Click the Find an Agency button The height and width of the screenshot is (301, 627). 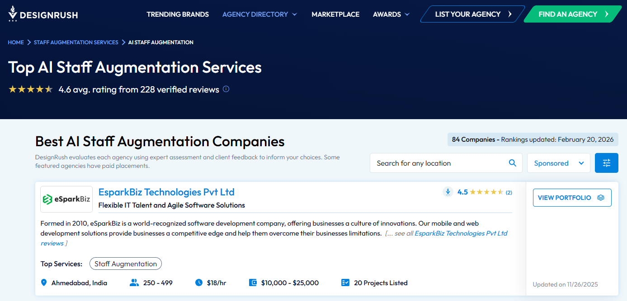573,14
